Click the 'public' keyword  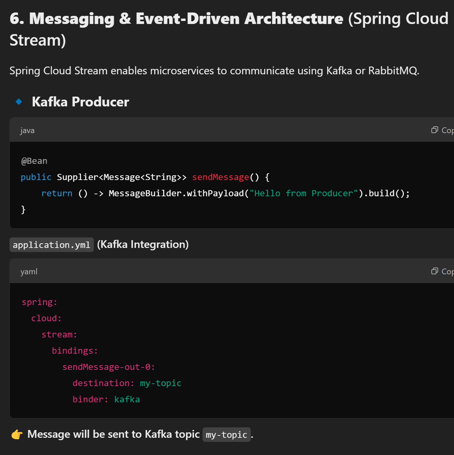click(36, 177)
